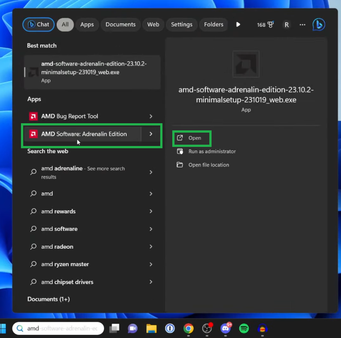Open Spotify from the taskbar
341x338 pixels.
pyautogui.click(x=244, y=329)
